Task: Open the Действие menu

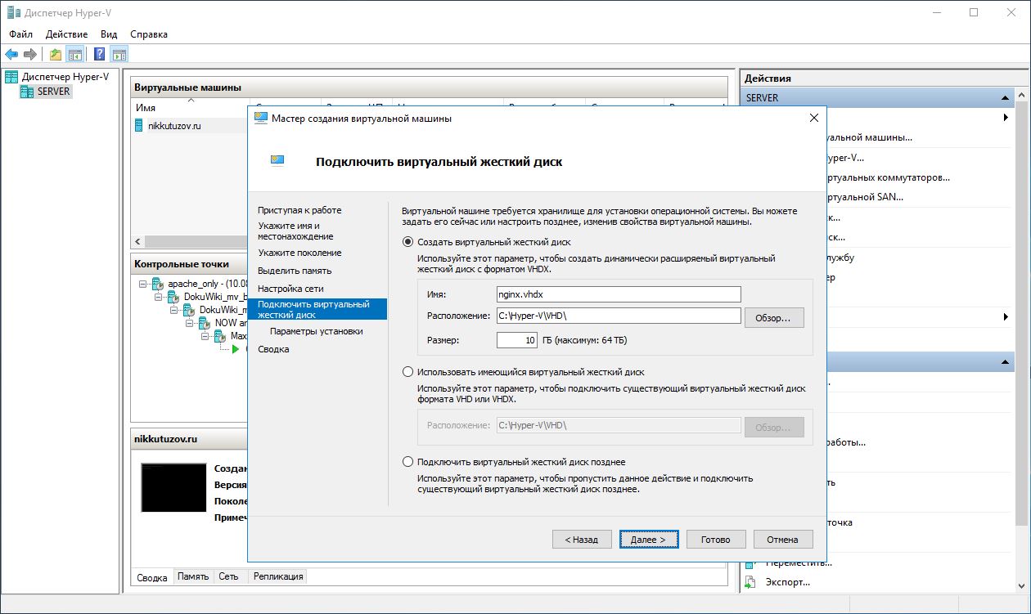Action: (x=66, y=34)
